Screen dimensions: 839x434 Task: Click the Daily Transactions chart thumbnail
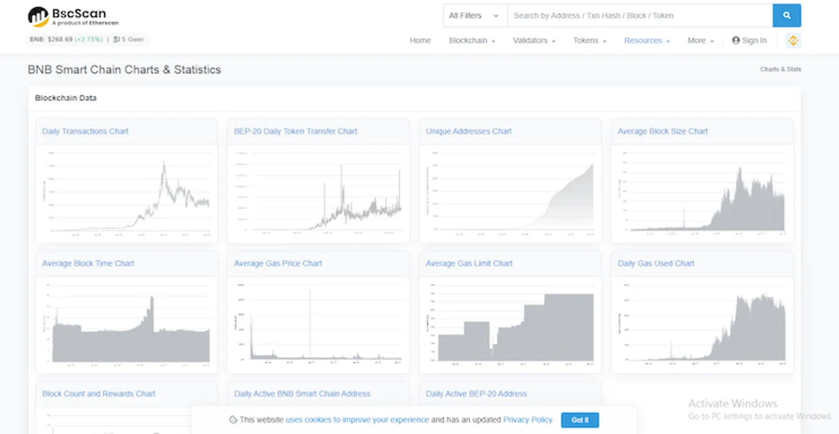(x=126, y=193)
